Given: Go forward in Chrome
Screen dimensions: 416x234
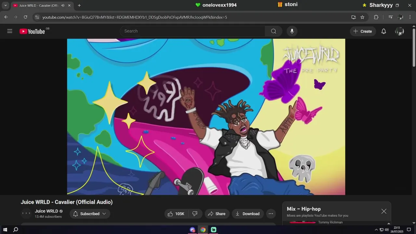Looking at the screenshot, I should (x=16, y=17).
